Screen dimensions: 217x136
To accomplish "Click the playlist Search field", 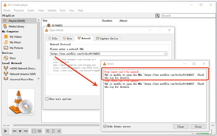I will tap(189, 16).
